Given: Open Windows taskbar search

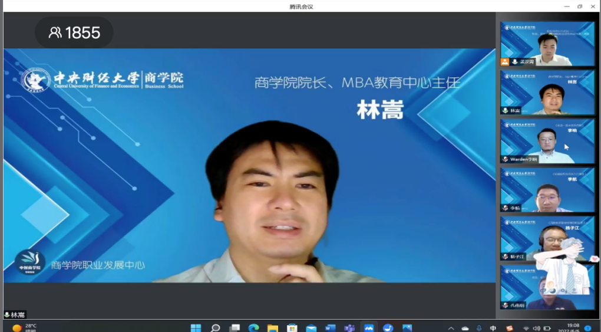Looking at the screenshot, I should (215, 328).
